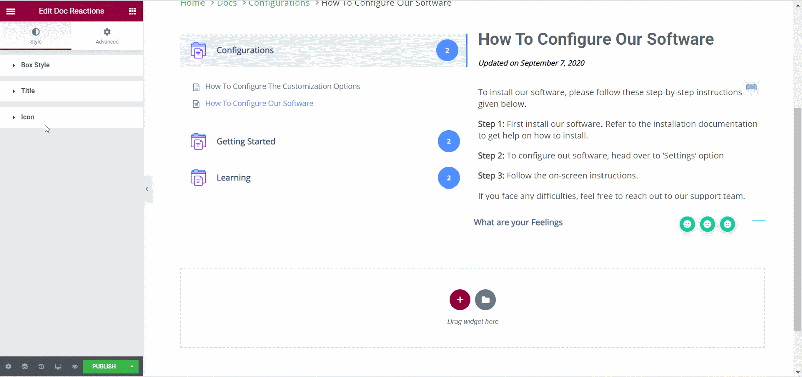Open the History icon
802x377 pixels.
pyautogui.click(x=41, y=367)
